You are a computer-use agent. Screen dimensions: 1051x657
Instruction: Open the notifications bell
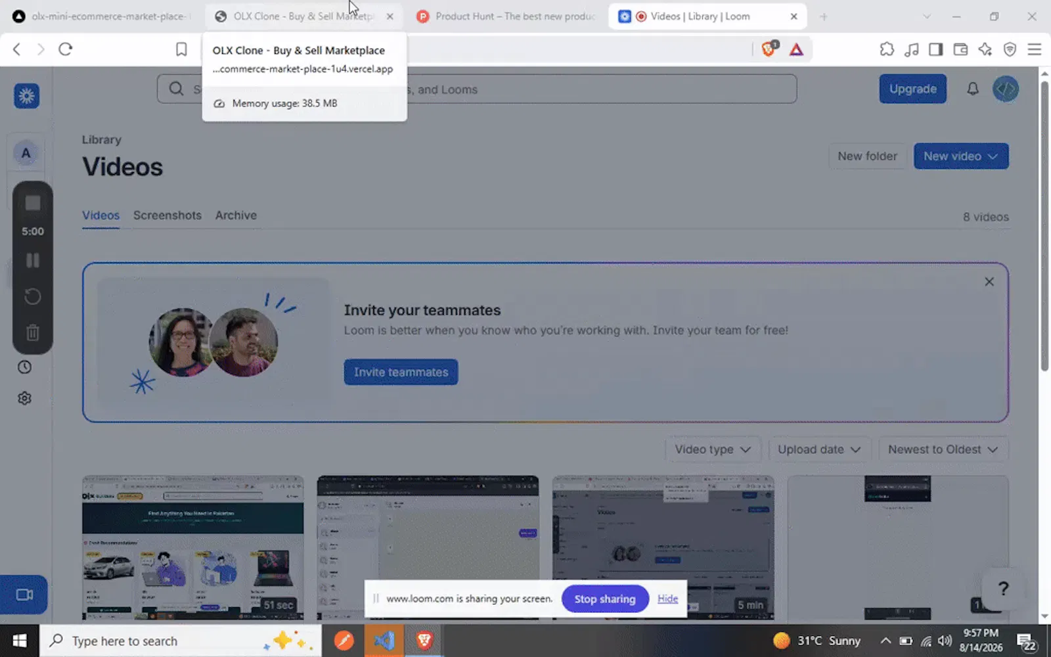tap(973, 89)
